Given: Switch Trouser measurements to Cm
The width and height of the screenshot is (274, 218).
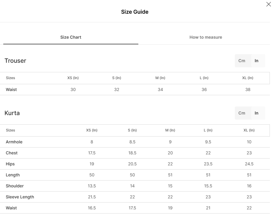Looking at the screenshot, I should point(242,61).
